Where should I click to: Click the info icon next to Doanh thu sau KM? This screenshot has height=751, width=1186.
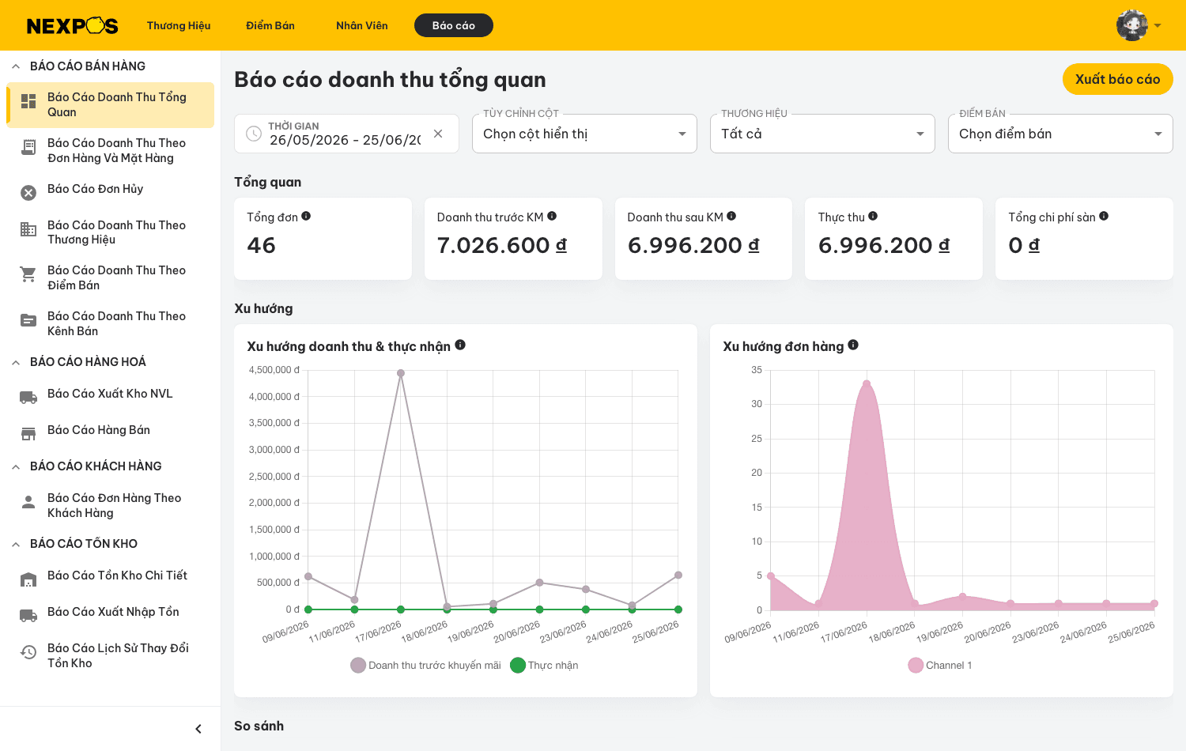[731, 216]
